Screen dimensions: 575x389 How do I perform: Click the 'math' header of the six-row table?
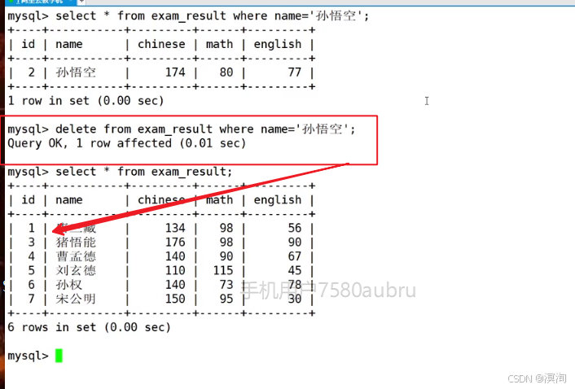point(219,200)
